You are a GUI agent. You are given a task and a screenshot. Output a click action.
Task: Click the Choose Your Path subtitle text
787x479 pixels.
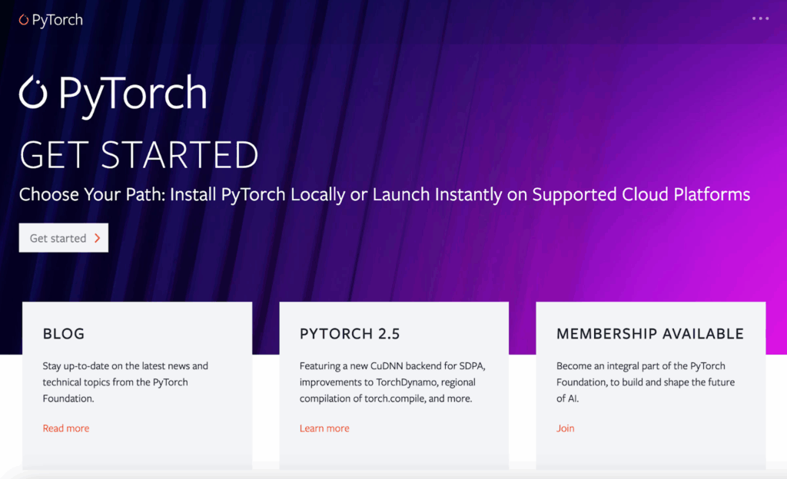(384, 194)
